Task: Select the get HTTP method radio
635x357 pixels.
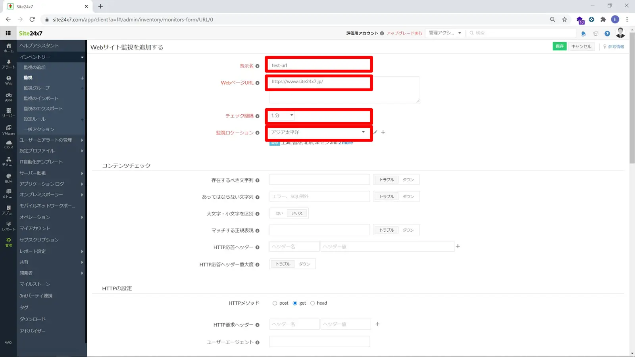Action: pyautogui.click(x=295, y=303)
